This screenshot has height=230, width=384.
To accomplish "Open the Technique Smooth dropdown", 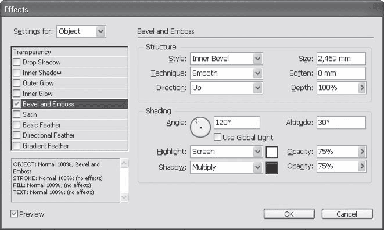I will pos(227,73).
